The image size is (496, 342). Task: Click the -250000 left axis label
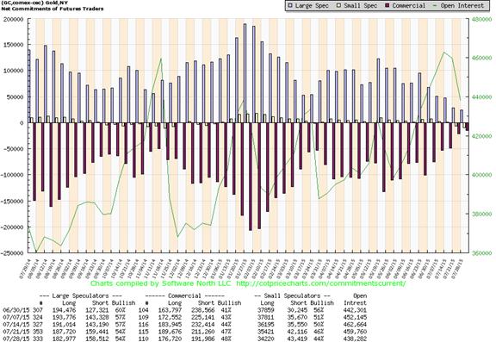point(12,253)
